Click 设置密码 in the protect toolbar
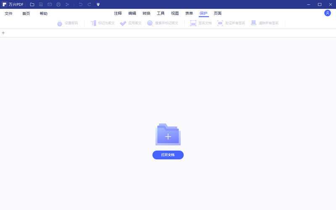The image size is (336, 210). click(68, 23)
